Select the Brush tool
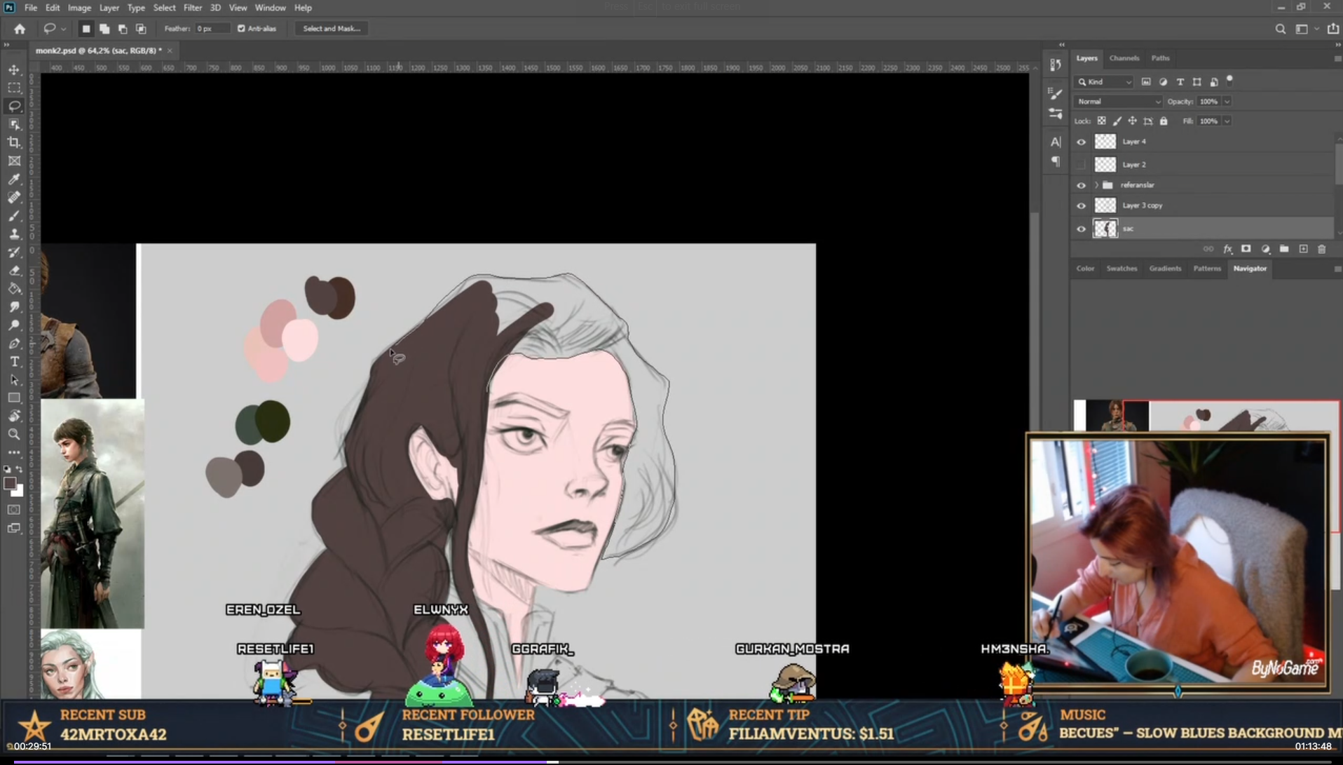This screenshot has width=1343, height=765. pyautogui.click(x=14, y=215)
